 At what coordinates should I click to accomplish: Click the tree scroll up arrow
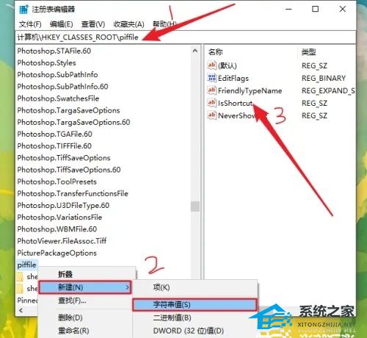coord(195,51)
